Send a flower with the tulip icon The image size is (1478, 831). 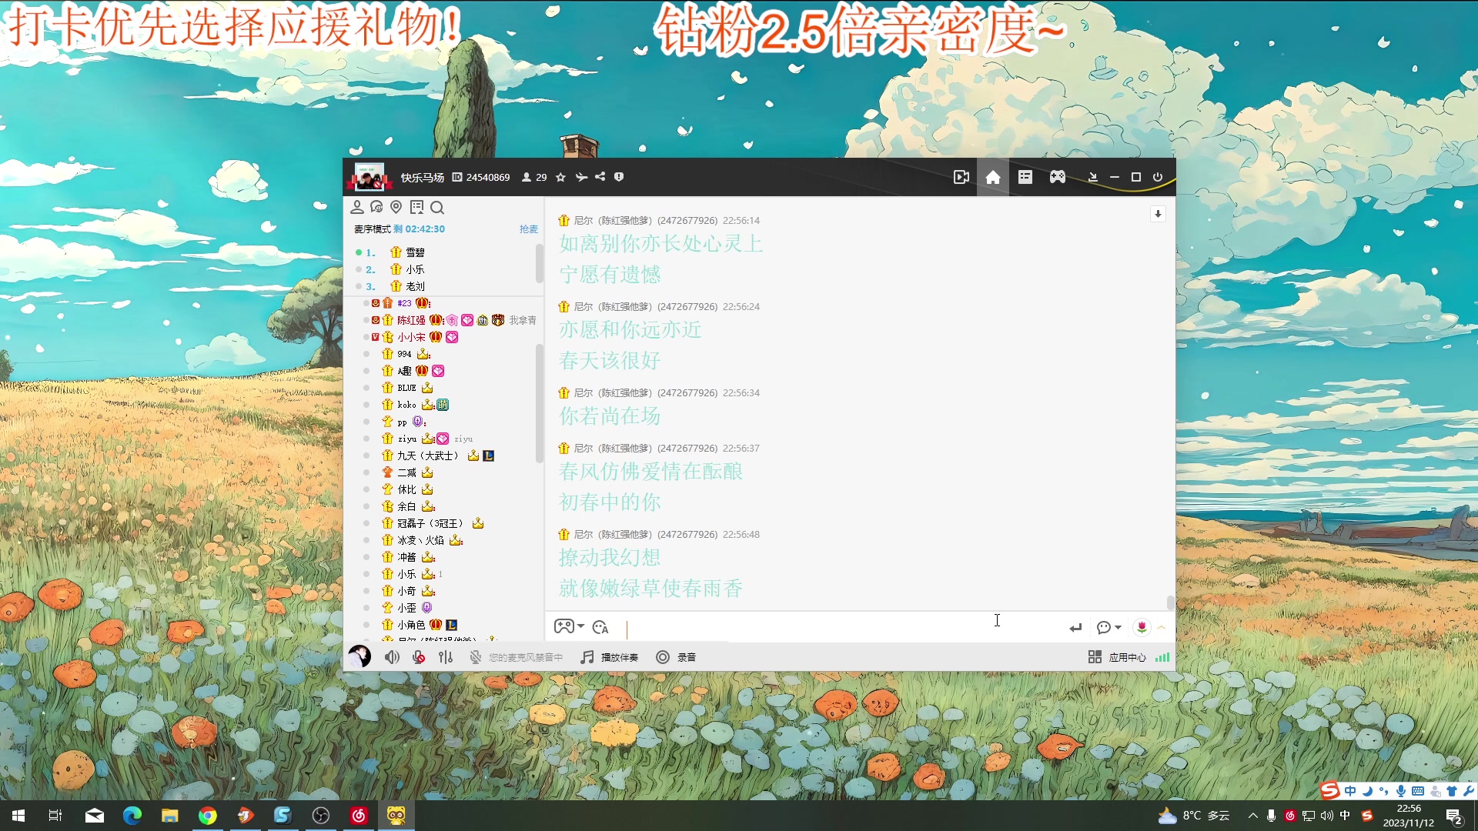(x=1142, y=627)
